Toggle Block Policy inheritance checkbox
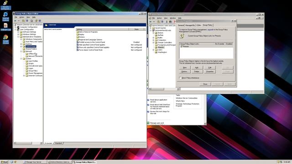The image size is (292, 164). (x=180, y=78)
